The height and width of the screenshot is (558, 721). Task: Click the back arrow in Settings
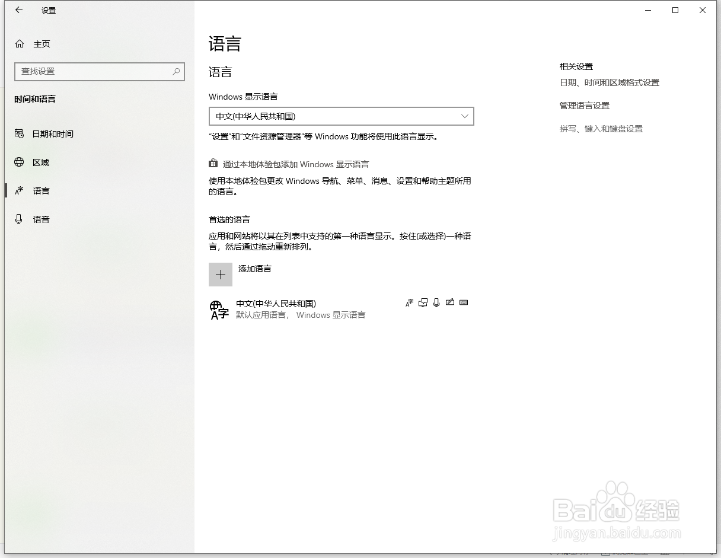[19, 10]
